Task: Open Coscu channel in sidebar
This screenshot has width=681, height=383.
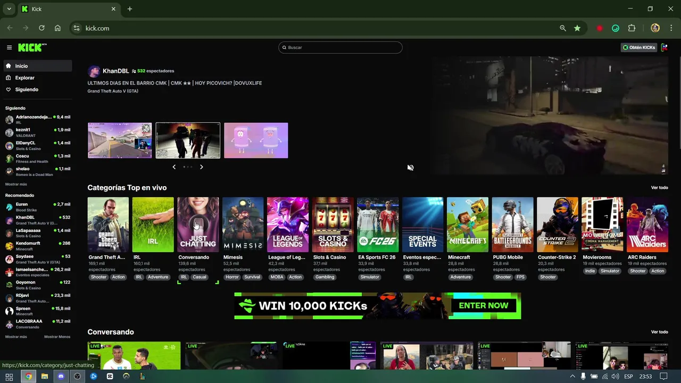Action: coord(37,159)
